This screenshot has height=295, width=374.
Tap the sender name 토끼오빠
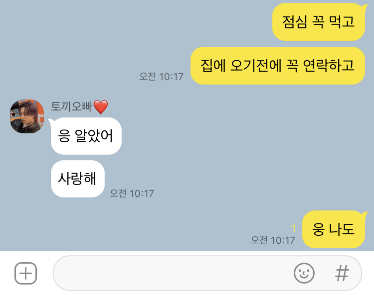click(x=71, y=106)
